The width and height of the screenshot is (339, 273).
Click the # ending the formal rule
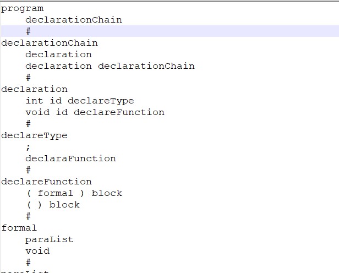pos(28,263)
